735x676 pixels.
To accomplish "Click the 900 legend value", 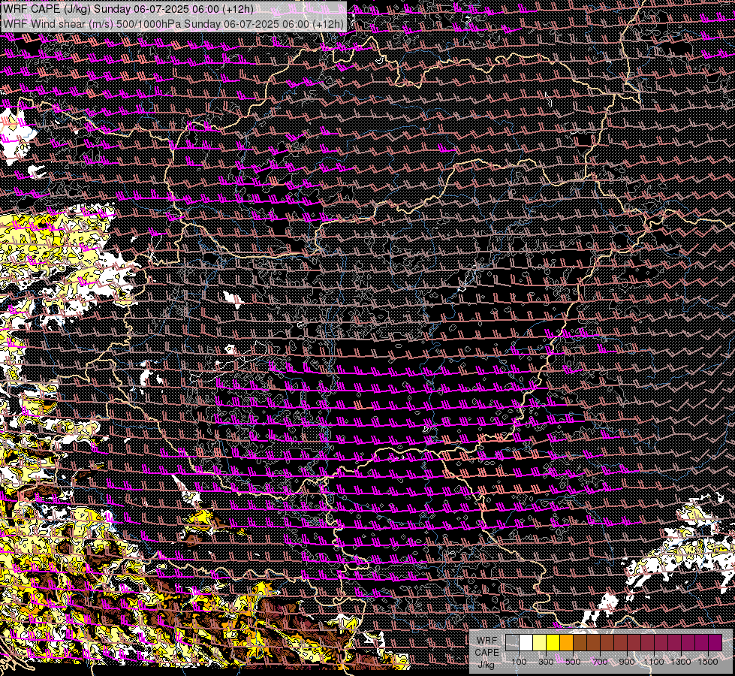I will [627, 662].
